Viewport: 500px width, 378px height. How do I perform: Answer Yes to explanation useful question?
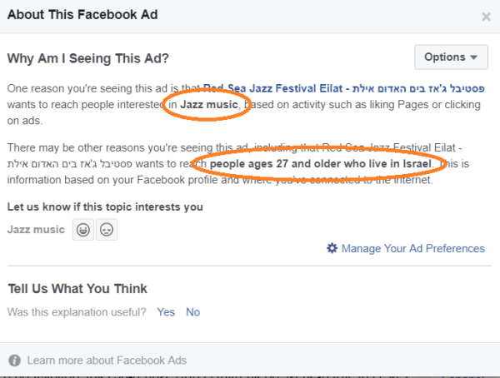click(166, 311)
